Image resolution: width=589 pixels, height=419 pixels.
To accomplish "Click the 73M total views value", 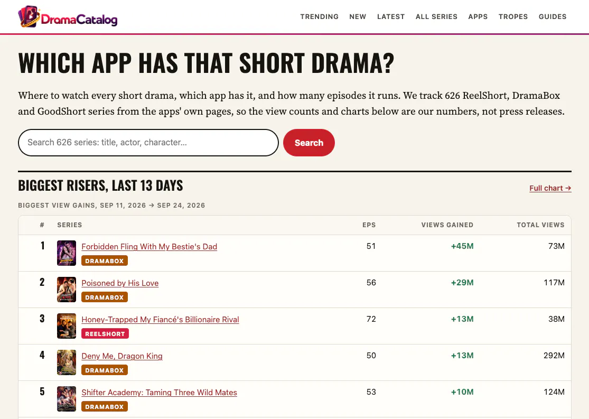I will [x=556, y=246].
